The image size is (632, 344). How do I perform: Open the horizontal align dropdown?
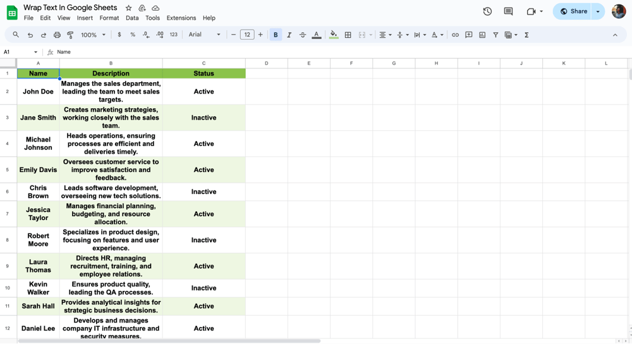pos(385,35)
